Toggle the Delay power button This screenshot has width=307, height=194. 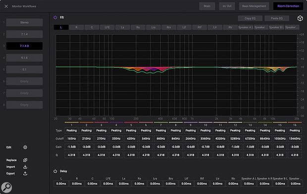pyautogui.click(x=55, y=171)
